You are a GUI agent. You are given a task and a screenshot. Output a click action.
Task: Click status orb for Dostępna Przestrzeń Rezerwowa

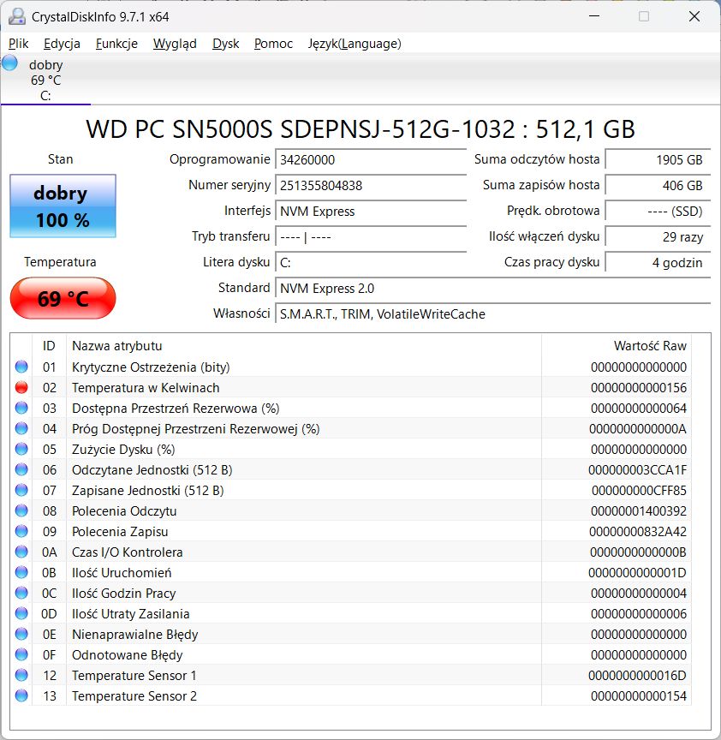click(21, 408)
